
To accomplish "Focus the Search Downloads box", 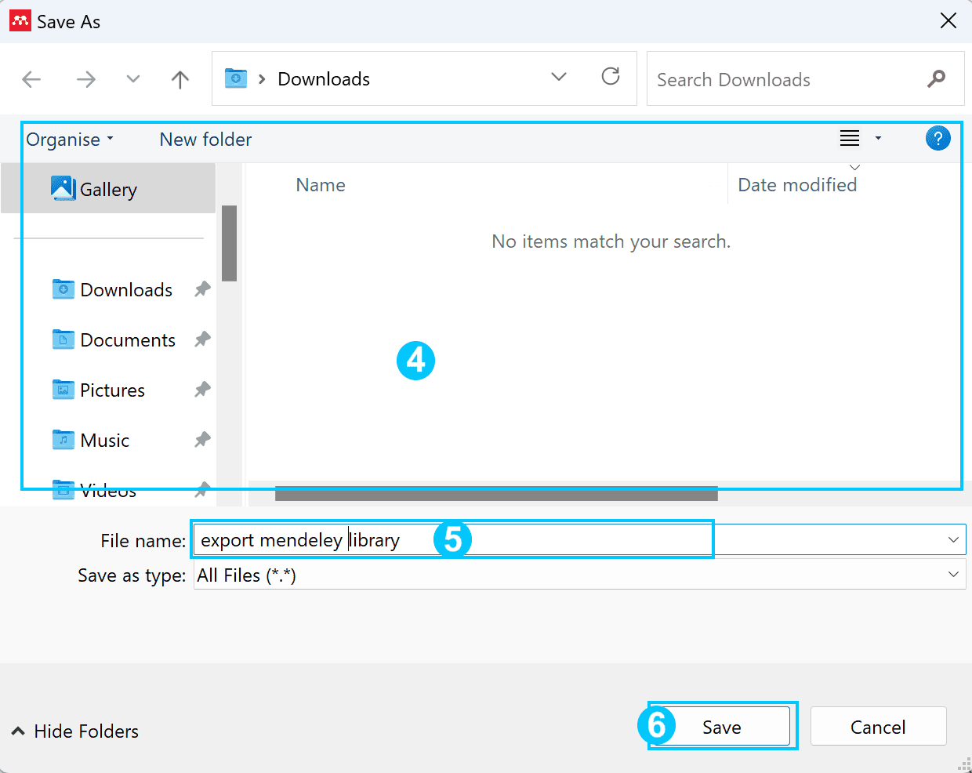I will point(805,78).
